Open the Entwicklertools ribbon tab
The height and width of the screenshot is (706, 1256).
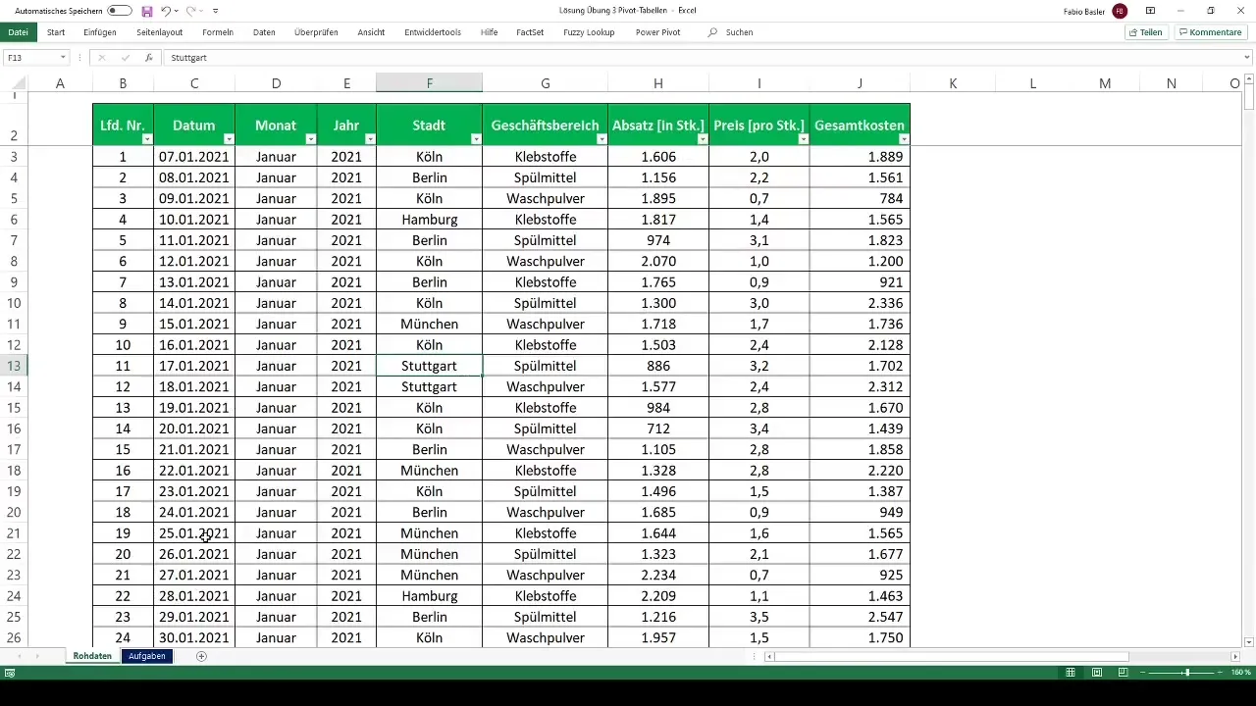[433, 32]
